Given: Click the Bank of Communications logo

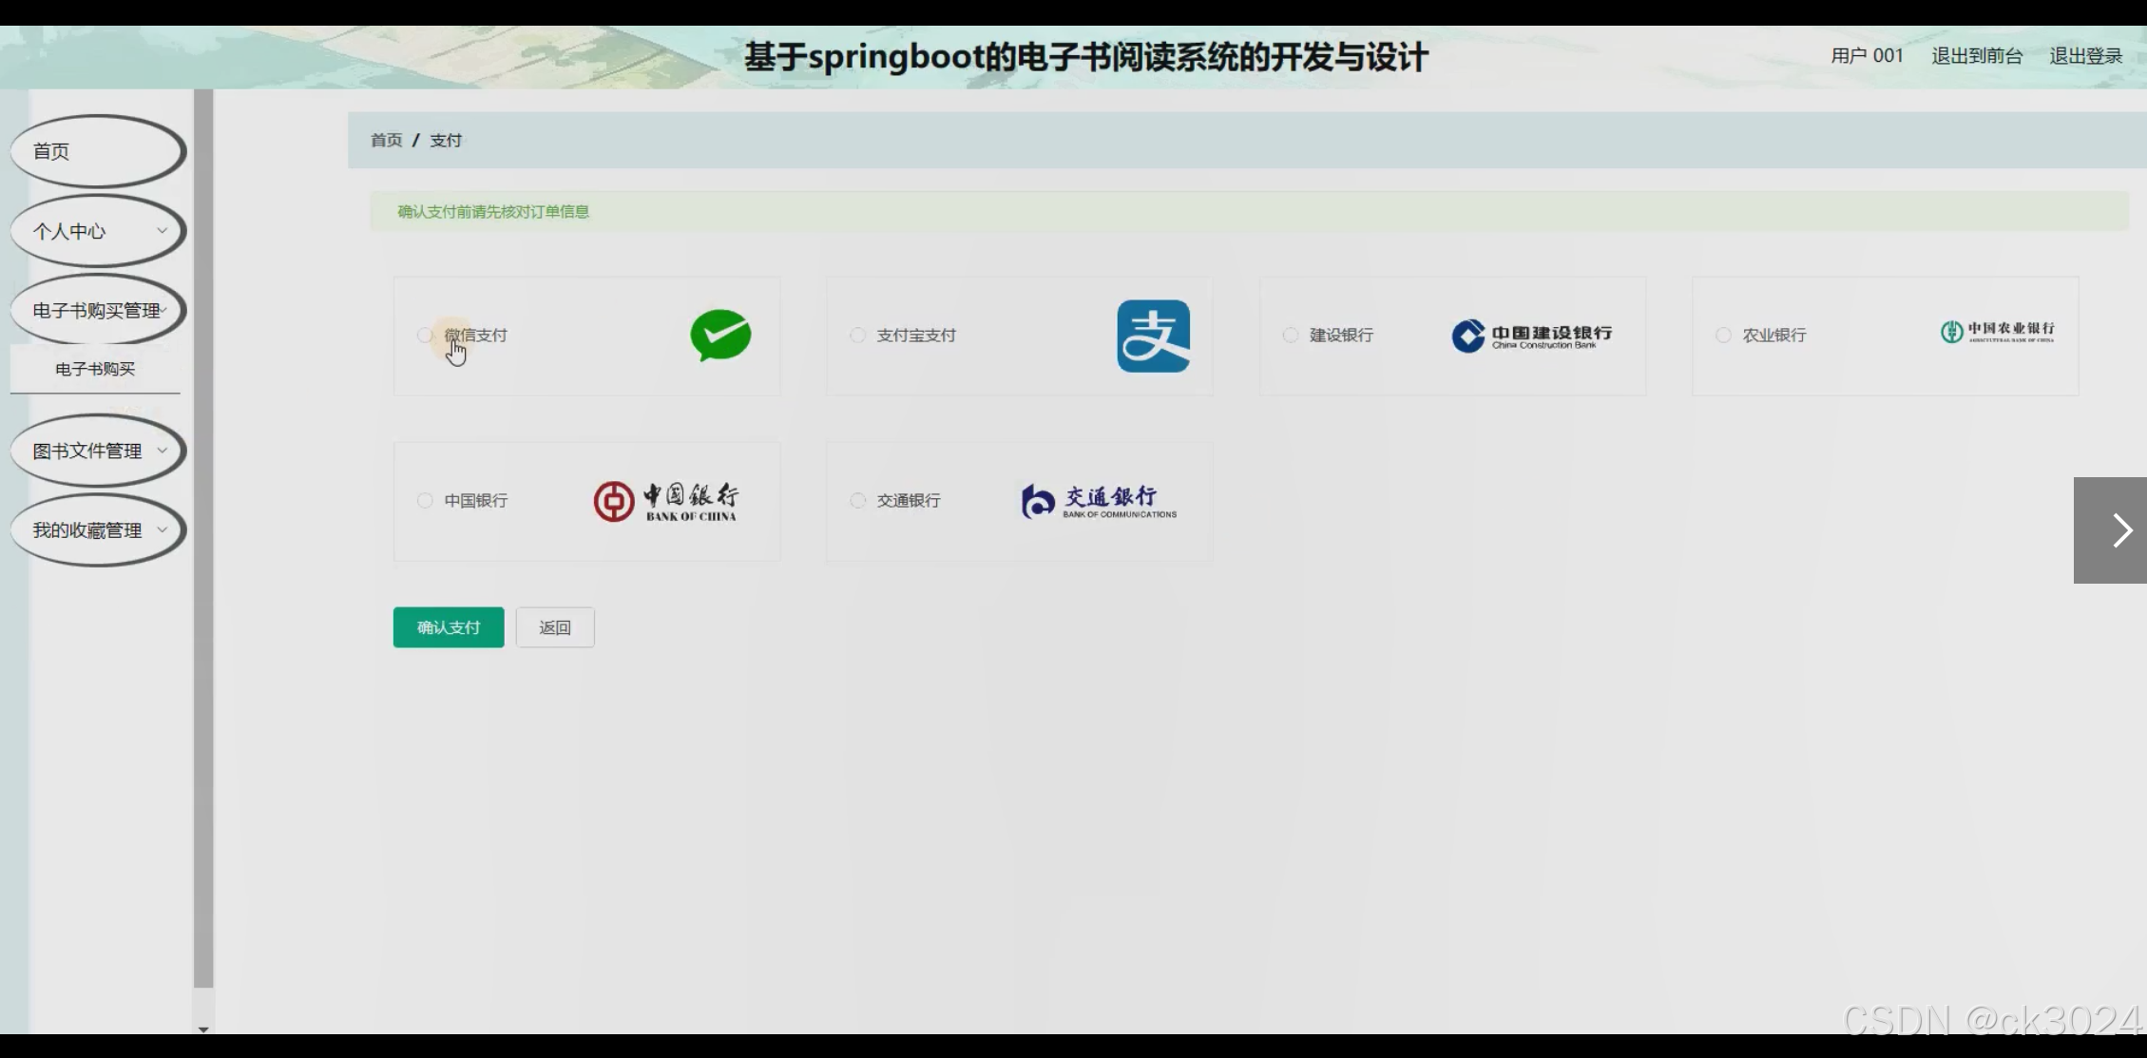Looking at the screenshot, I should [x=1099, y=501].
